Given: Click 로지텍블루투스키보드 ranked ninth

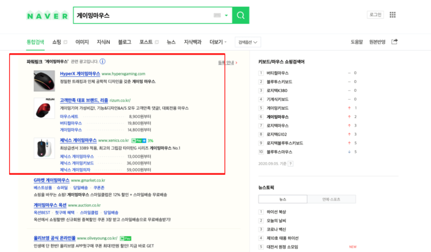Looking at the screenshot, I should [x=285, y=143].
